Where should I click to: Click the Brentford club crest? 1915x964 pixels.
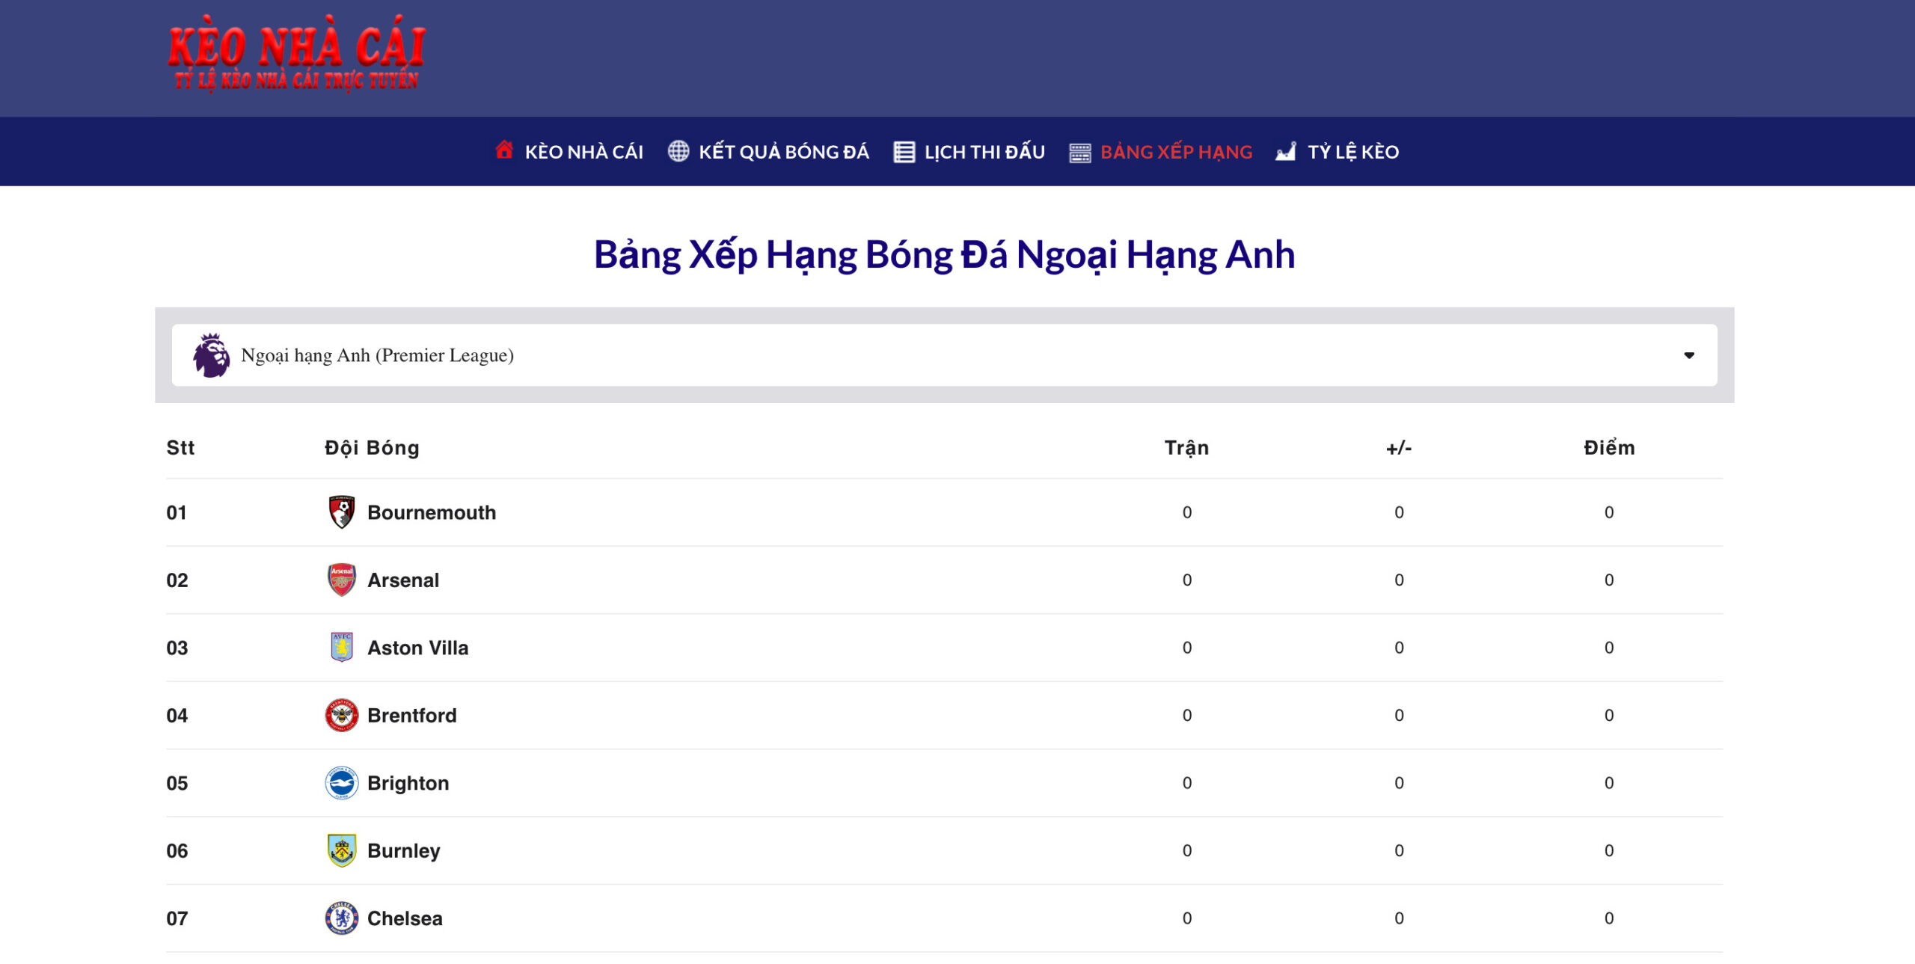pos(342,715)
